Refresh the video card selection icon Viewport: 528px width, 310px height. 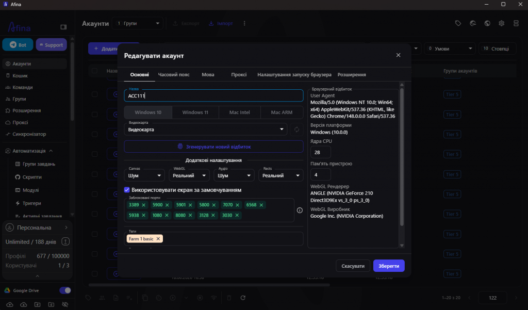(296, 129)
